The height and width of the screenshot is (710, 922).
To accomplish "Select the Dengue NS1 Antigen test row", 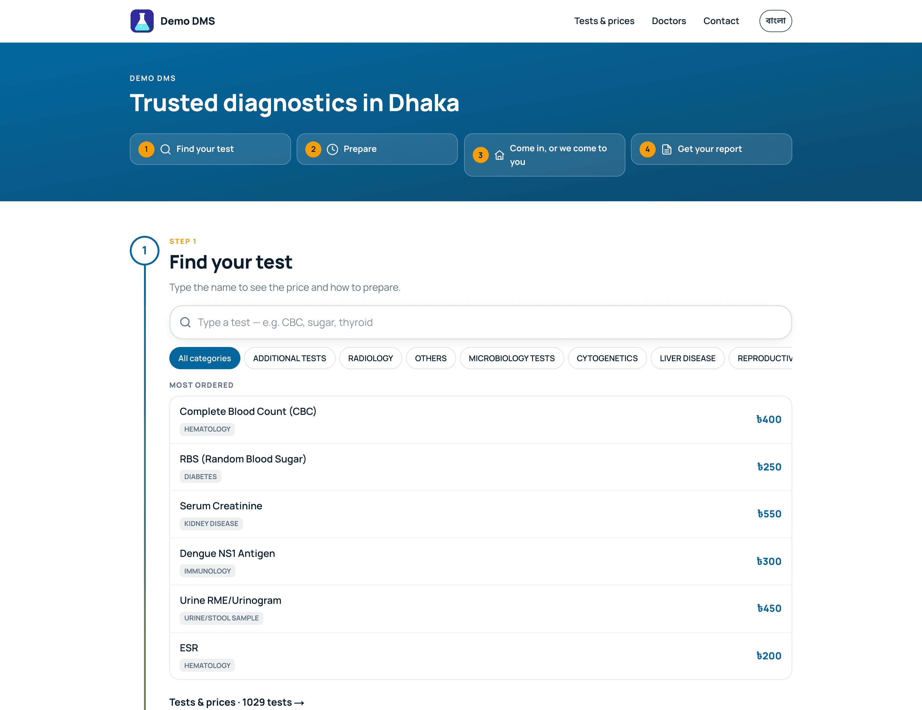I will point(480,562).
